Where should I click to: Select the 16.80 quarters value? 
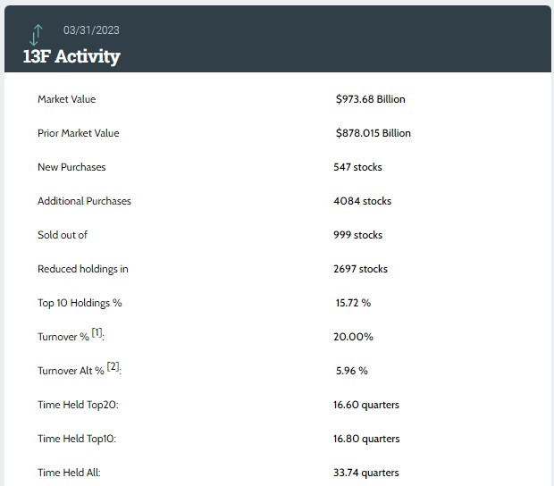[x=366, y=439]
